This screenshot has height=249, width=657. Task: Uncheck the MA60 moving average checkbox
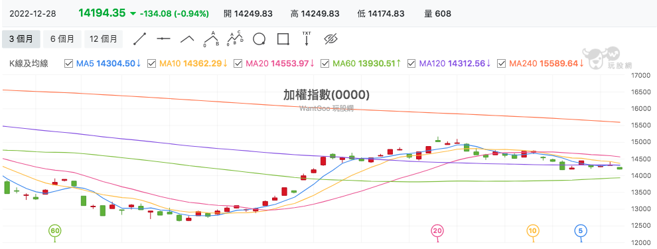(325, 63)
